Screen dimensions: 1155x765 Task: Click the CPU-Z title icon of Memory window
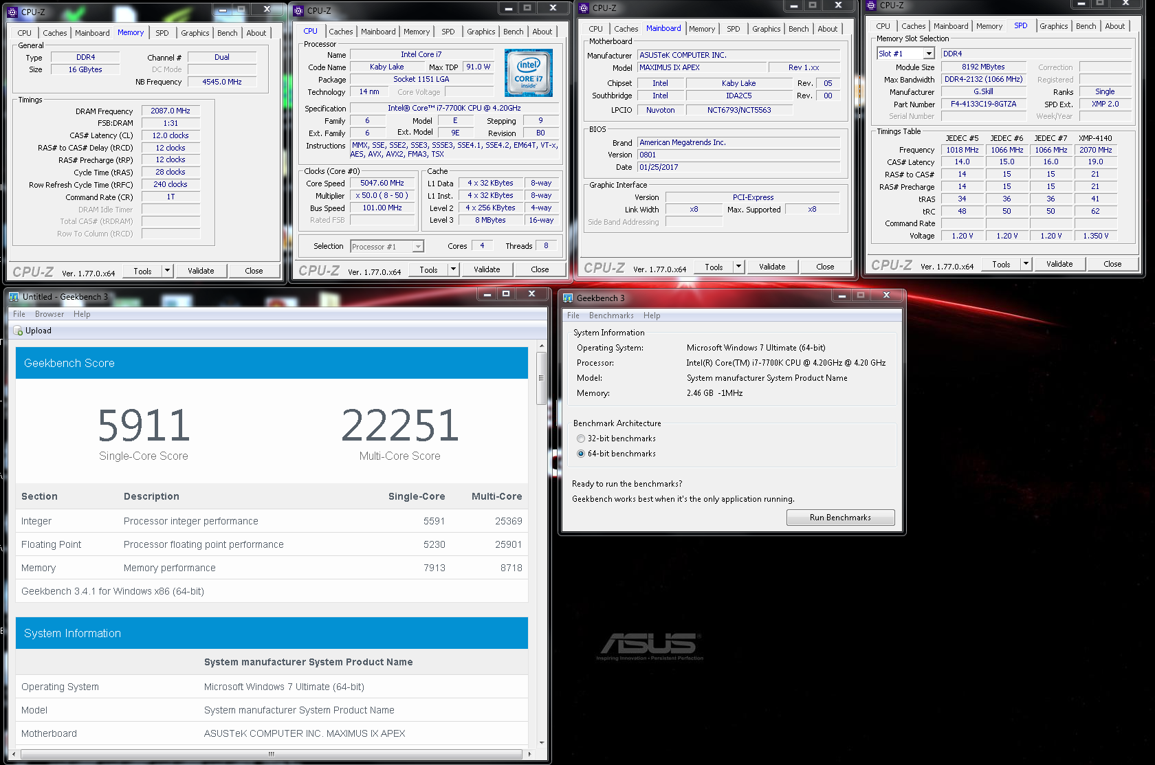[13, 12]
